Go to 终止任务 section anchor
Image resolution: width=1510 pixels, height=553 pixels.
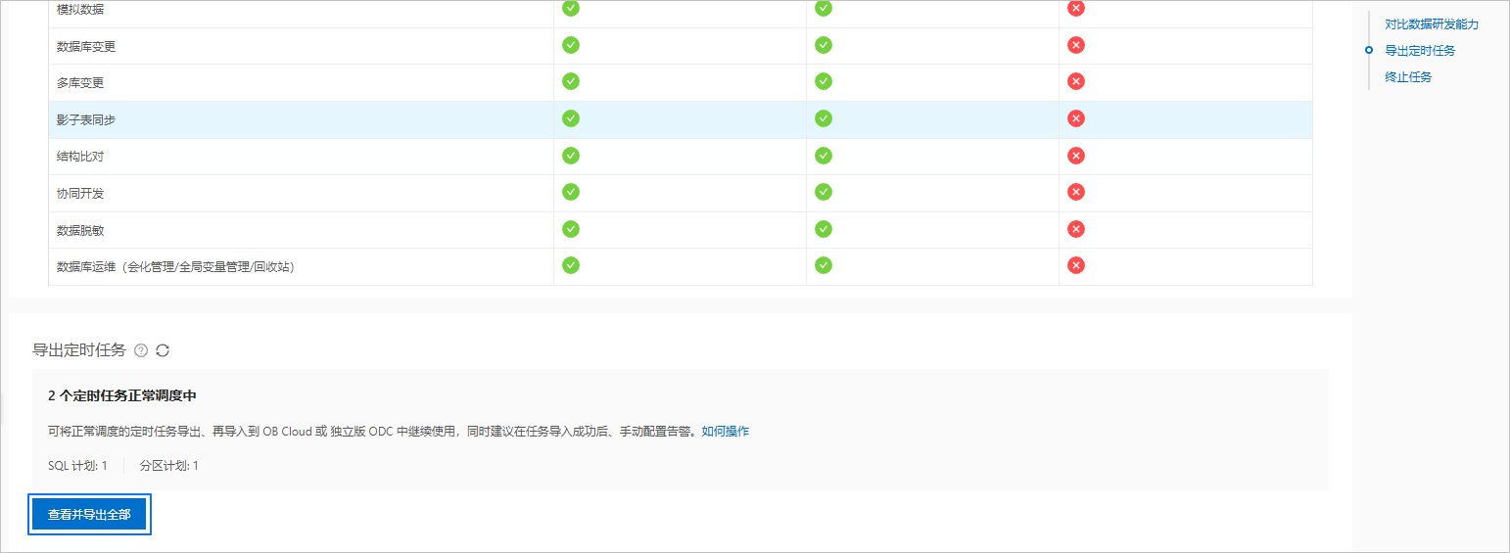(1408, 77)
